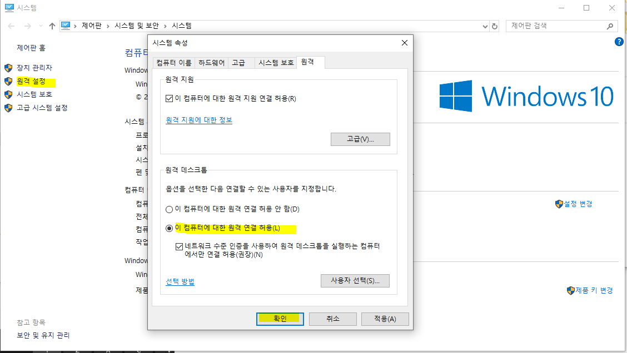Expand chevron after 시스템 및 보안 breadcrumb
The image size is (627, 353).
coord(165,26)
